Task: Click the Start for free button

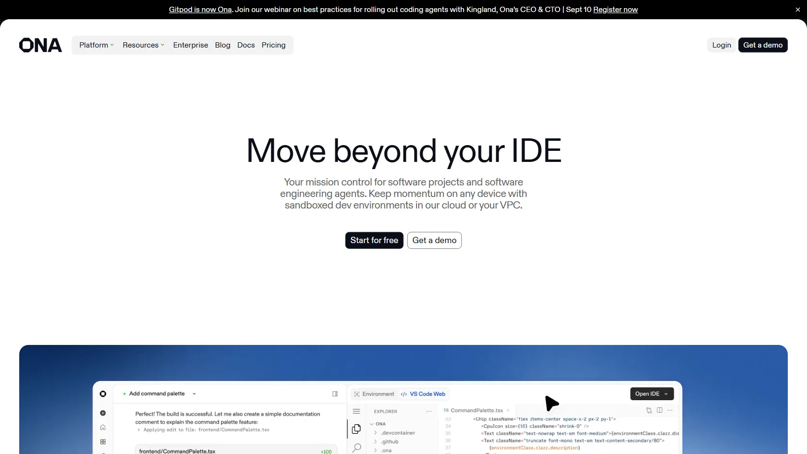Action: pos(374,240)
